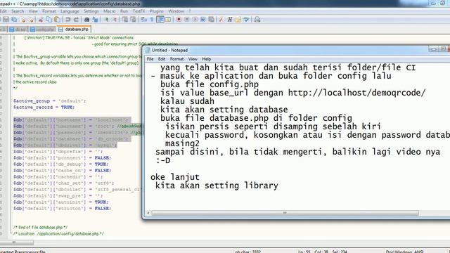
Task: Click the Notepad++ editor horizontal scrollbar thumb
Action: (17, 242)
